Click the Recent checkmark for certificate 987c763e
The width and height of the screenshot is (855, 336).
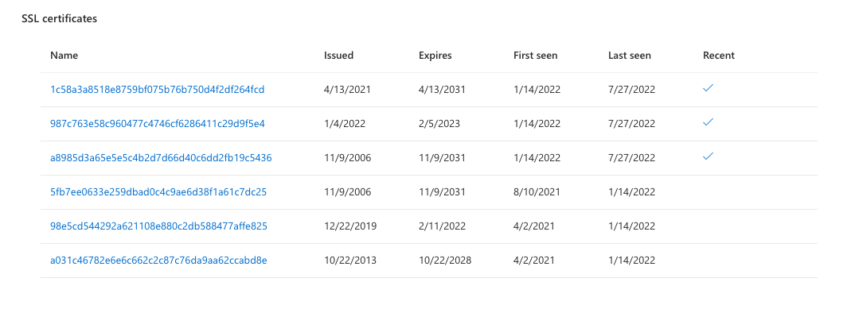click(708, 123)
